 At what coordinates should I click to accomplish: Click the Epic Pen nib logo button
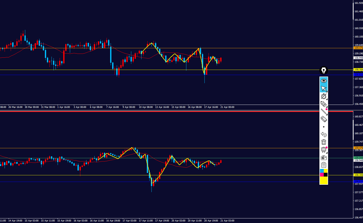pyautogui.click(x=323, y=70)
